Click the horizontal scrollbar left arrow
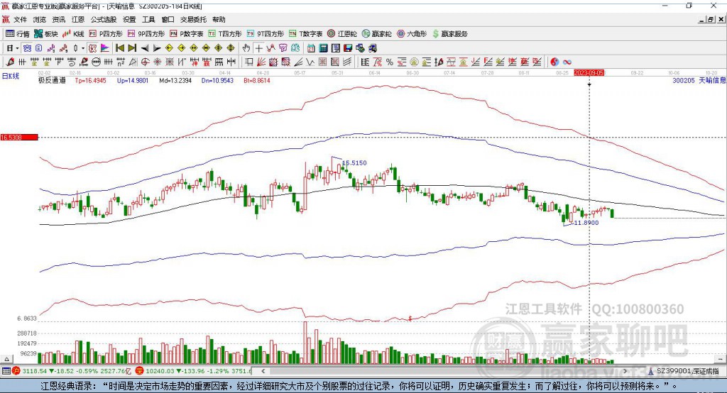Viewport: 727px width, 393px height. pos(263,371)
